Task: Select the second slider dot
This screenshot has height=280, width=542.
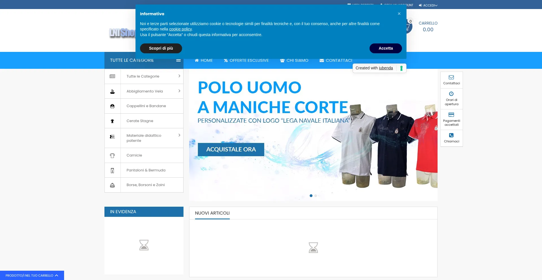Action: click(316, 196)
